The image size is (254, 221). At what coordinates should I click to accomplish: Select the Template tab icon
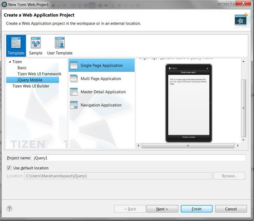click(16, 43)
